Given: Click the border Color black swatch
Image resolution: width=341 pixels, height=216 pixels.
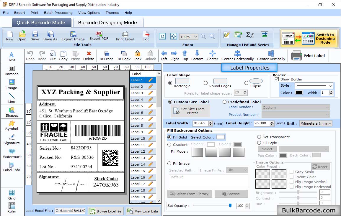Looking at the screenshot, I should coord(299,93).
